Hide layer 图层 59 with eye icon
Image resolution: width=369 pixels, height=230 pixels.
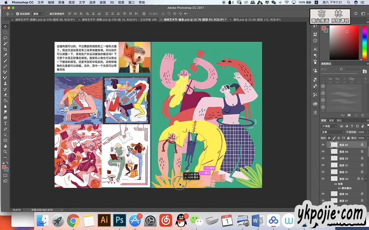point(323,152)
